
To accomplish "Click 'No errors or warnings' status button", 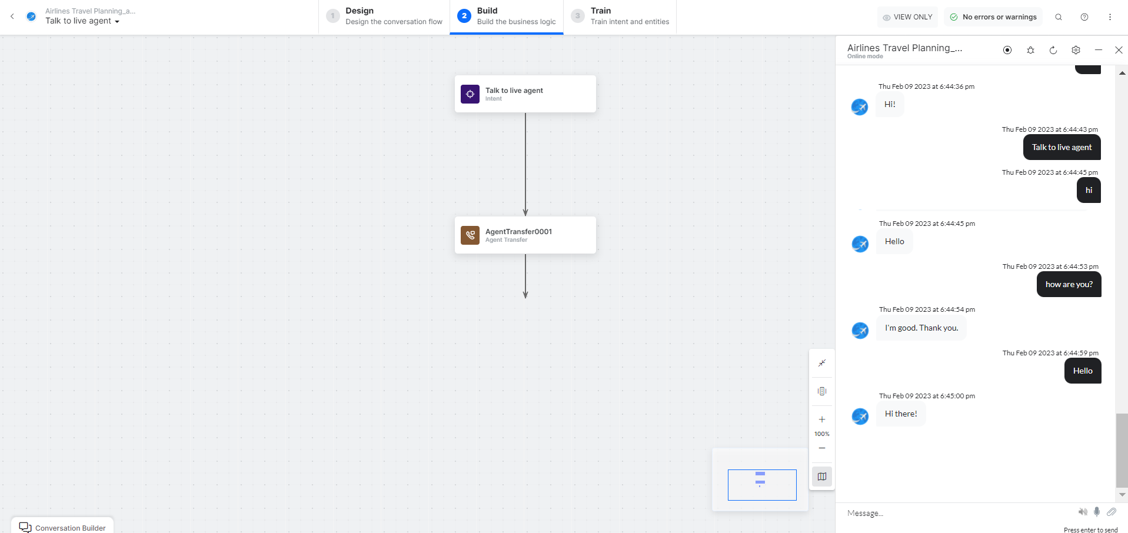I will point(993,17).
